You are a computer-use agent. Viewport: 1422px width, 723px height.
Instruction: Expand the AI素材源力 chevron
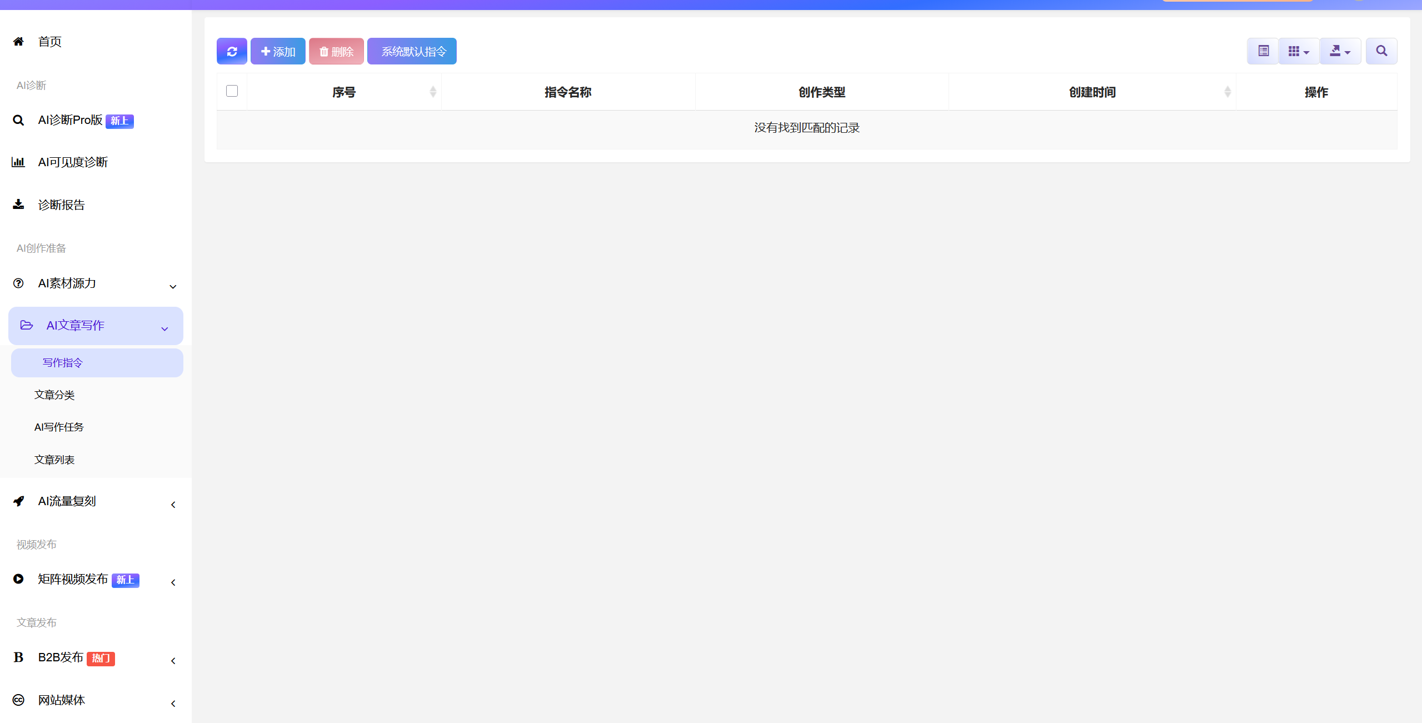click(x=173, y=286)
